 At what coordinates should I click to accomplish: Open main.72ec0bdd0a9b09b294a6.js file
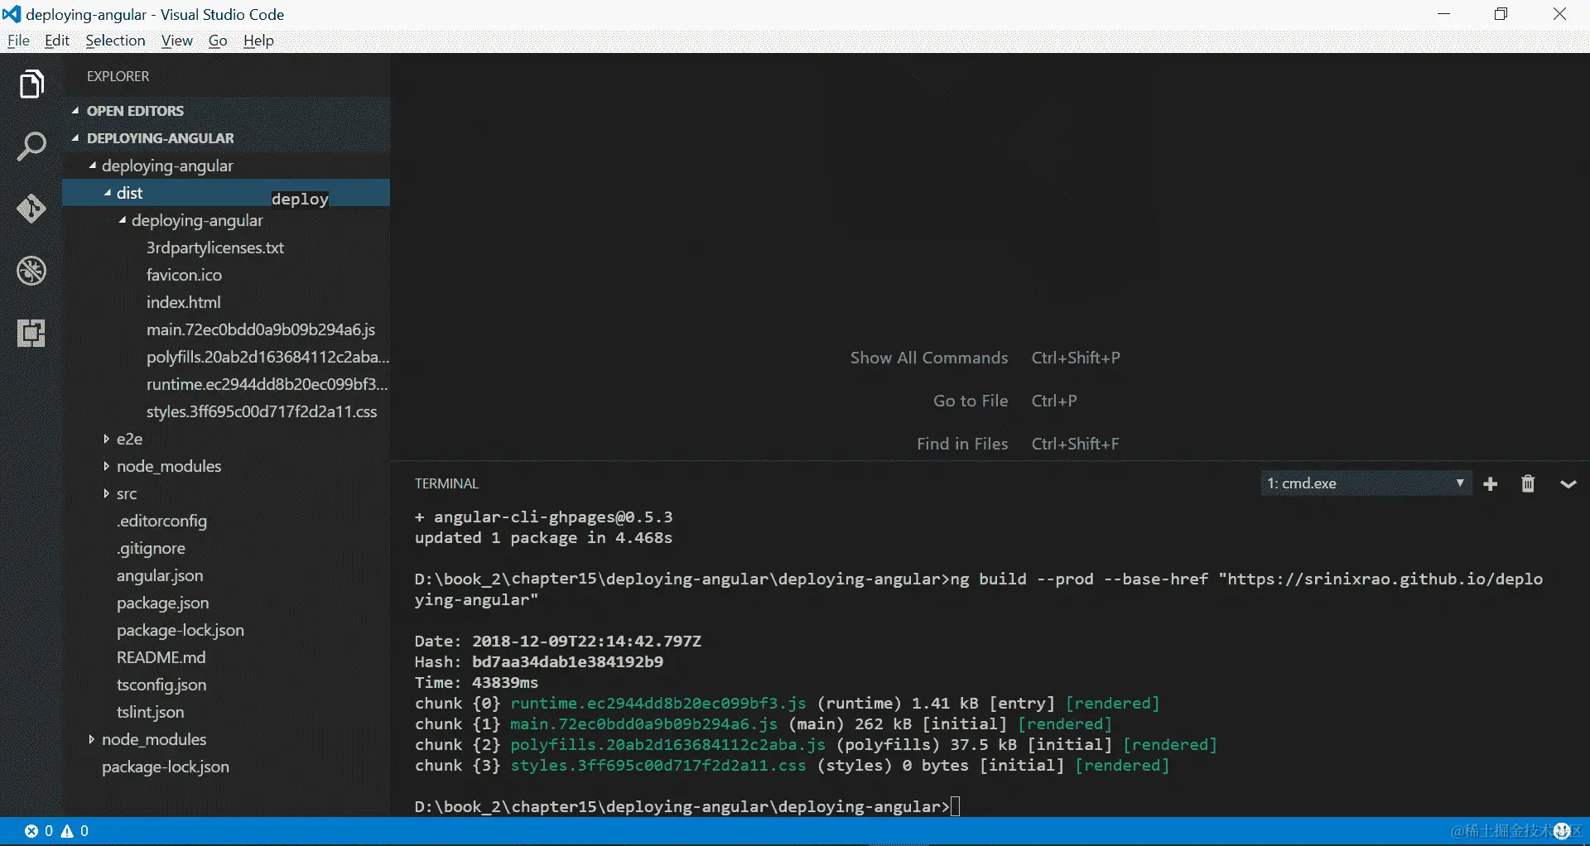(261, 329)
